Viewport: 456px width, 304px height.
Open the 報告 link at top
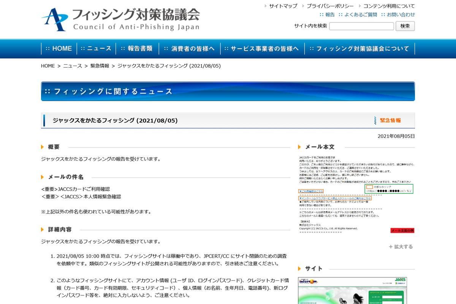(330, 14)
